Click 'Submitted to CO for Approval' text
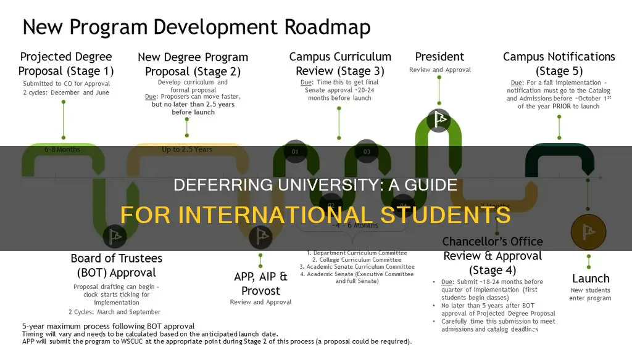 tap(67, 84)
